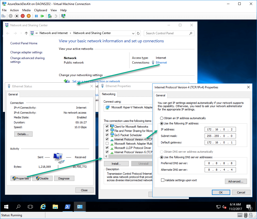Expand the address bar history dropdown
This screenshot has height=219, width=257.
pos(133,34)
